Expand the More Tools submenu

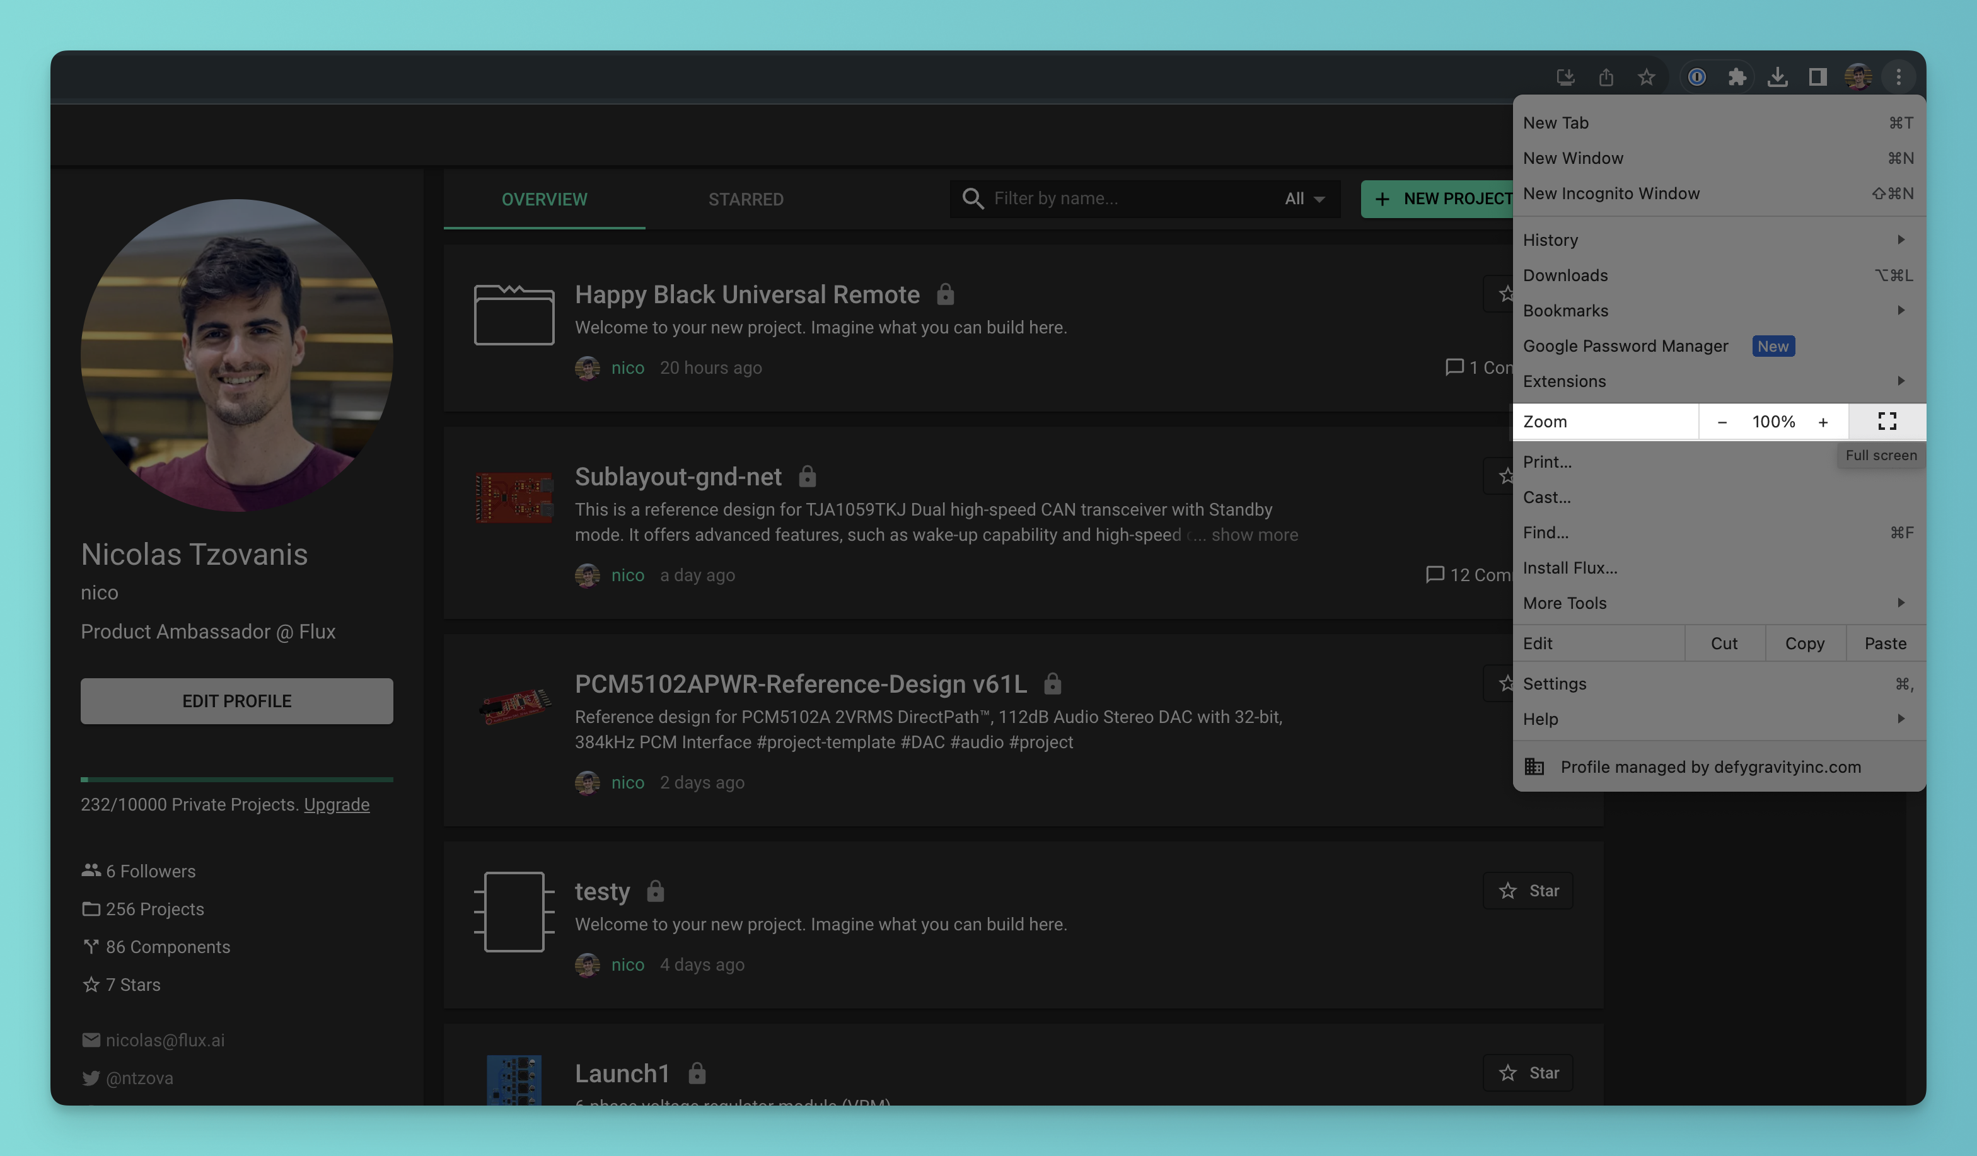click(1719, 603)
